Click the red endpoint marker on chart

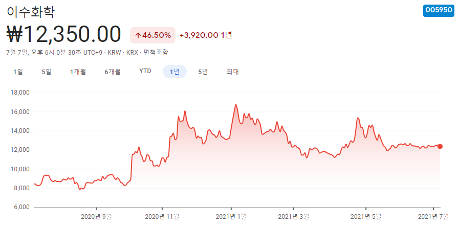pos(440,146)
